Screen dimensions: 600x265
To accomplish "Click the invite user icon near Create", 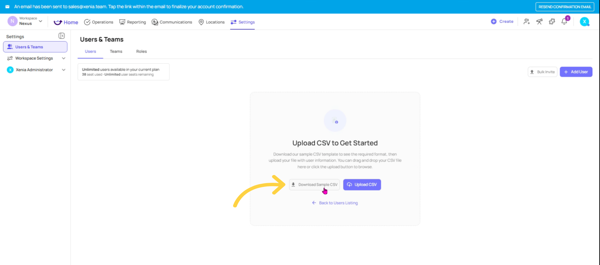I will 527,21.
